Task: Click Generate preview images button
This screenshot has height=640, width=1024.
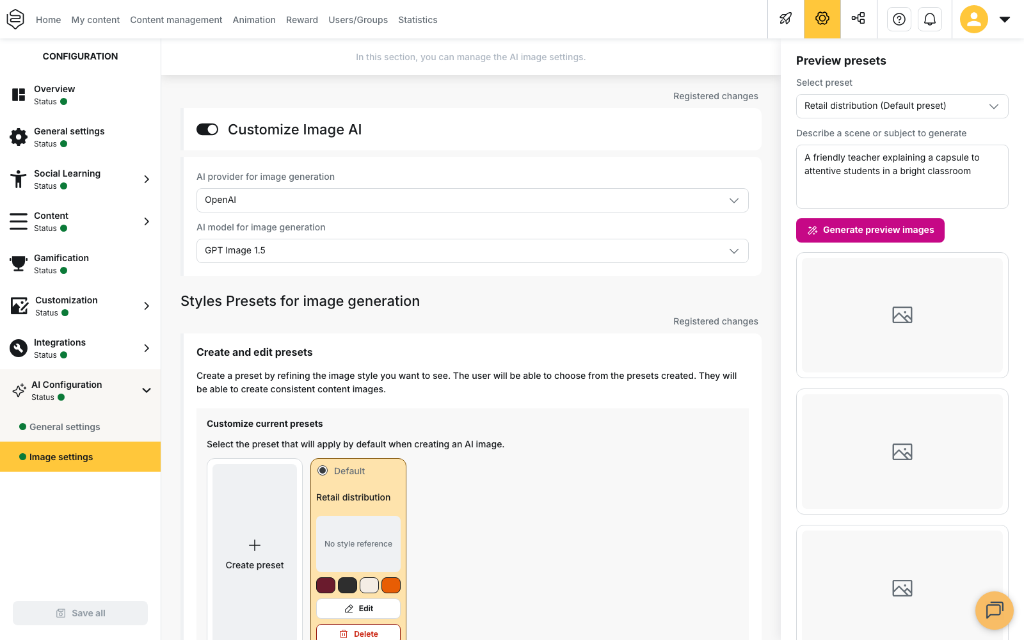Action: (870, 230)
